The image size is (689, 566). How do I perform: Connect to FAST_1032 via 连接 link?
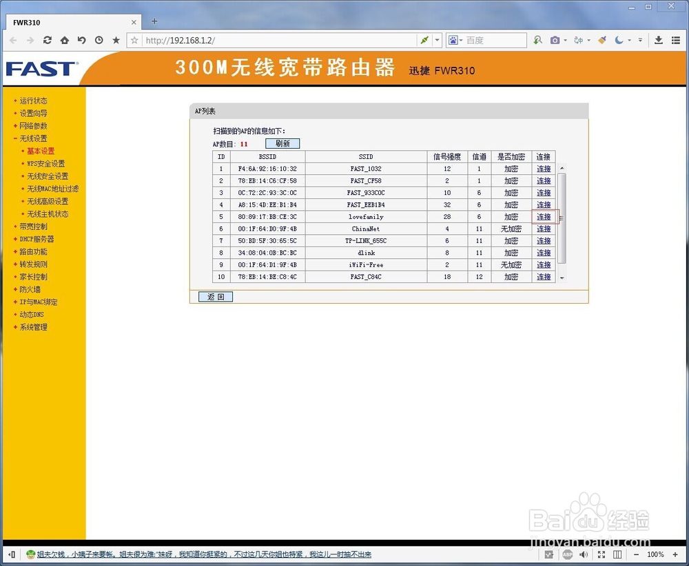[x=544, y=169]
